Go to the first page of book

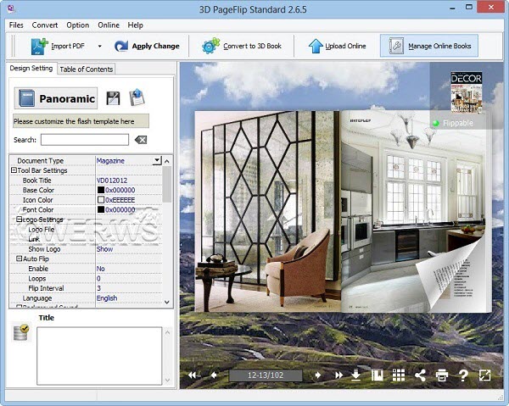[193, 375]
